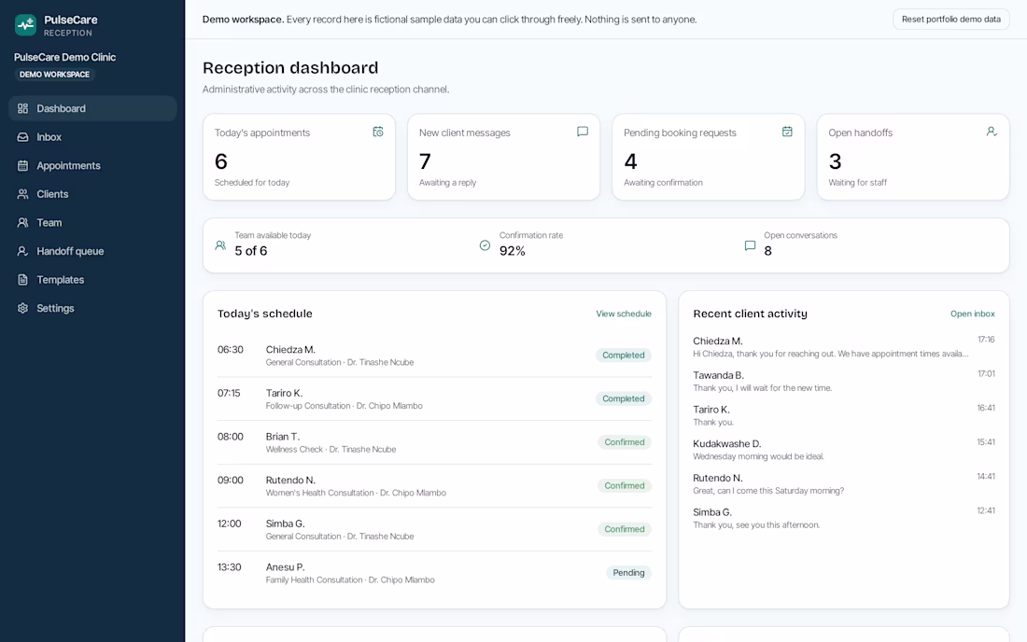Click the Confirmed badge for Brian T.

click(625, 442)
